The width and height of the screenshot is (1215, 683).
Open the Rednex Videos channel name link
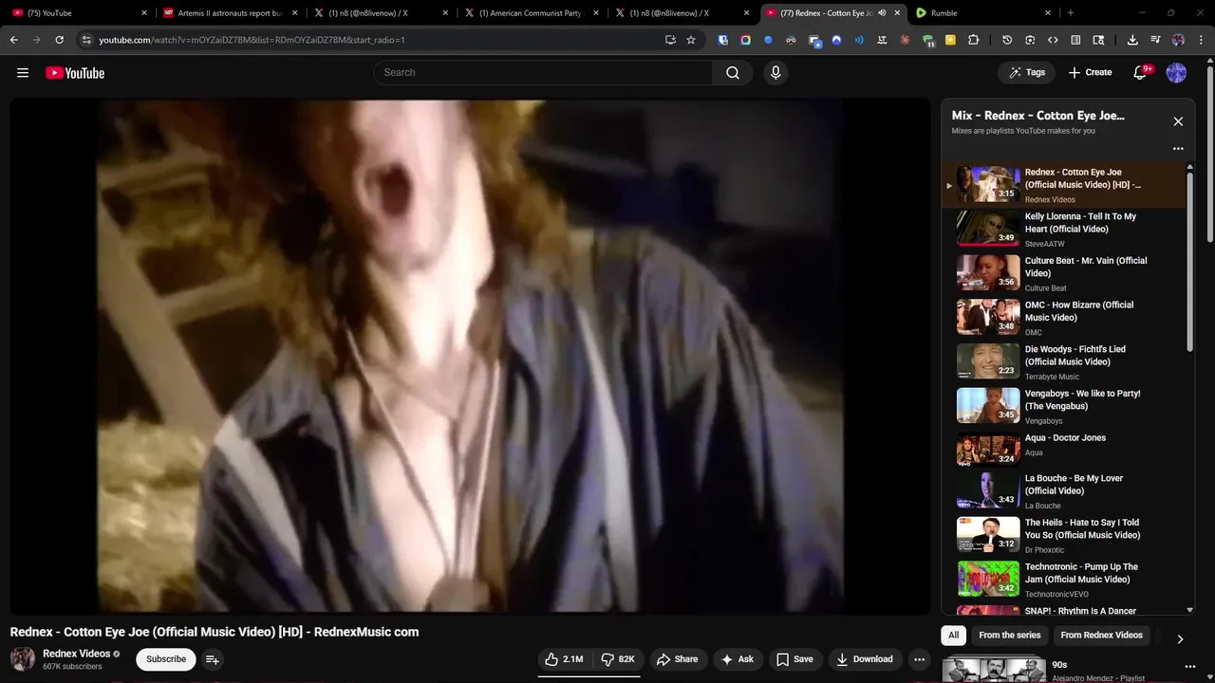[76, 654]
